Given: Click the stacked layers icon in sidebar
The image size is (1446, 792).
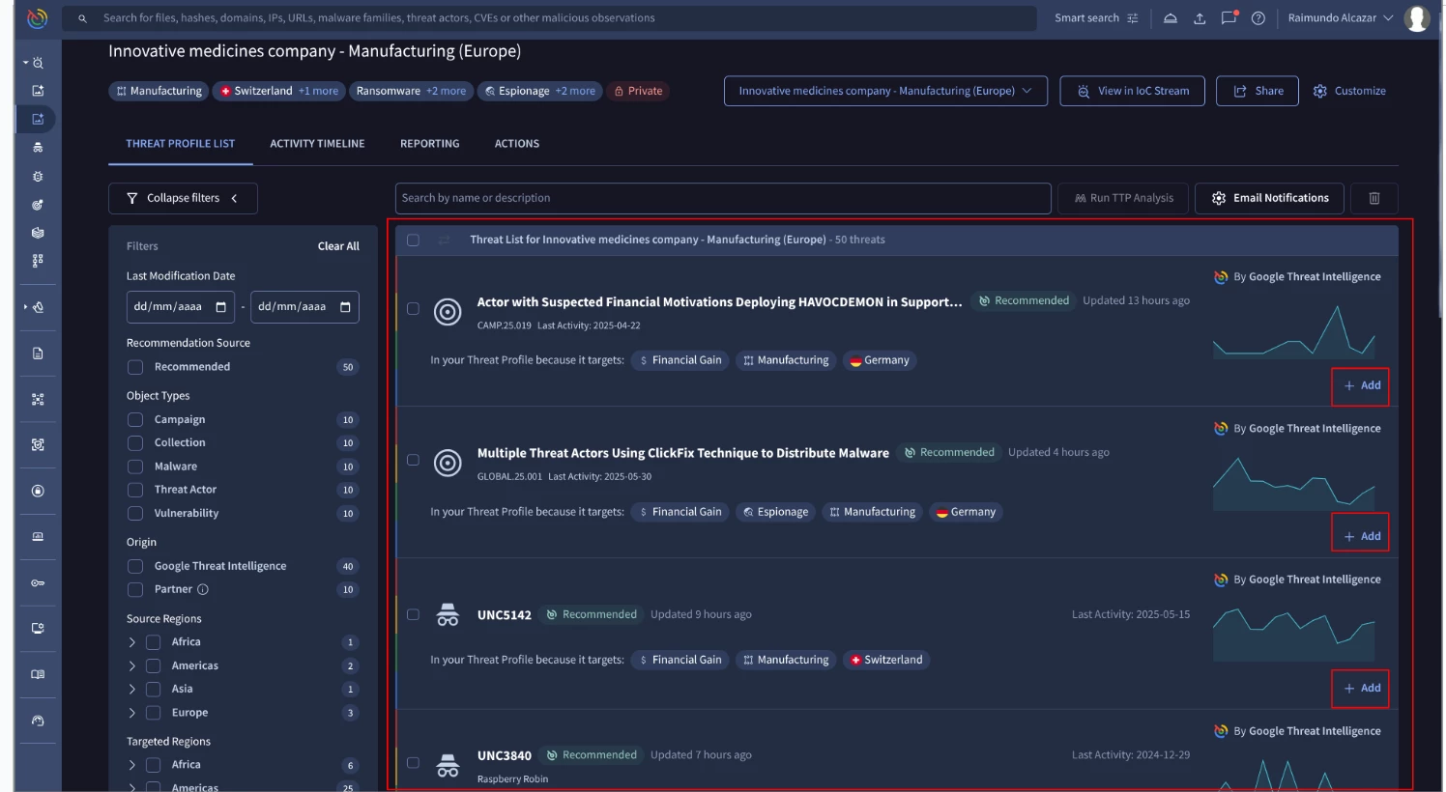Looking at the screenshot, I should [38, 233].
